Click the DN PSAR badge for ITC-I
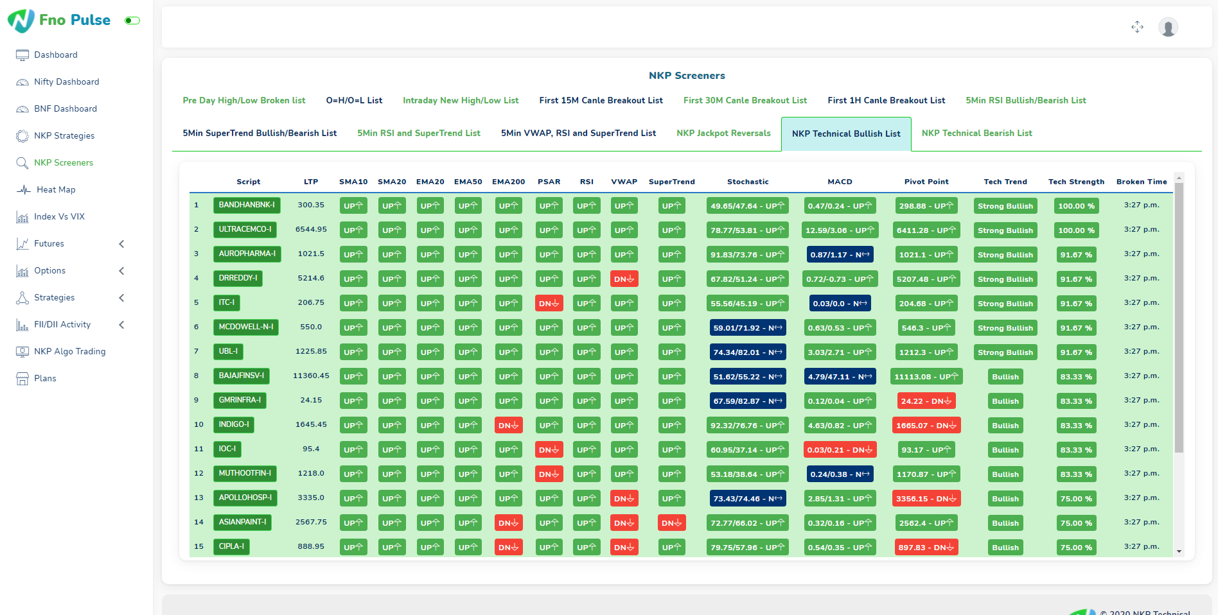Image resolution: width=1218 pixels, height=615 pixels. click(x=549, y=303)
